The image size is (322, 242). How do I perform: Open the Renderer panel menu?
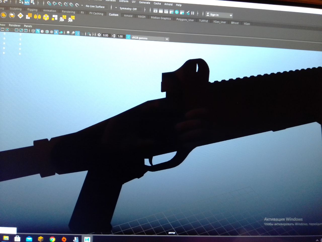(15, 25)
